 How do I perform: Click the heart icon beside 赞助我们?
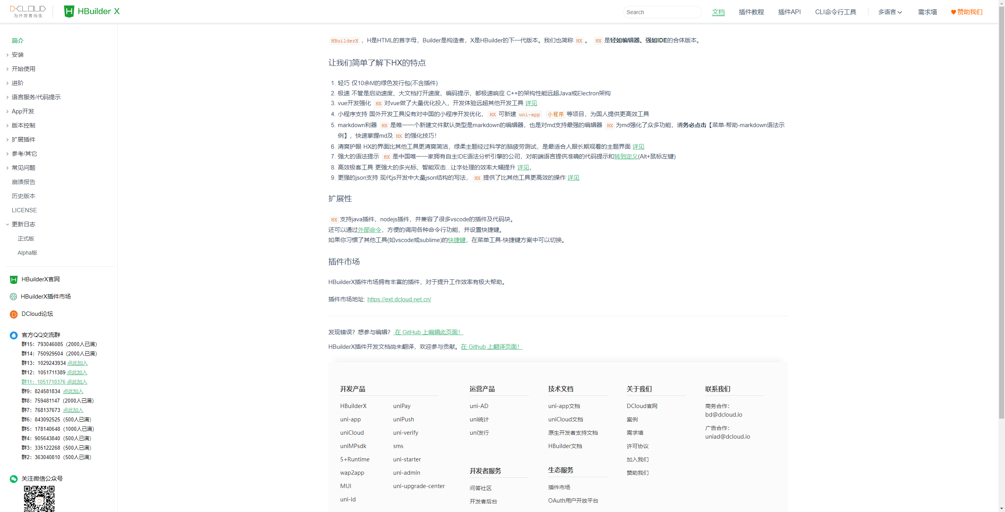pyautogui.click(x=953, y=12)
